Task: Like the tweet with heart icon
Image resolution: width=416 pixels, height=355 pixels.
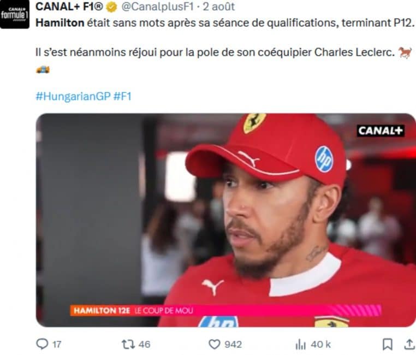Action: click(215, 344)
